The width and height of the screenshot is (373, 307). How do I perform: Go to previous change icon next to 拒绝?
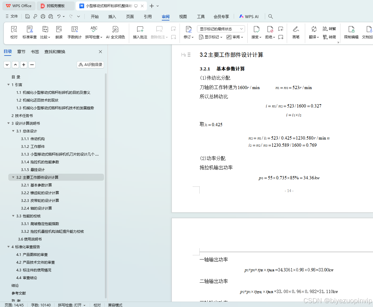281,29
